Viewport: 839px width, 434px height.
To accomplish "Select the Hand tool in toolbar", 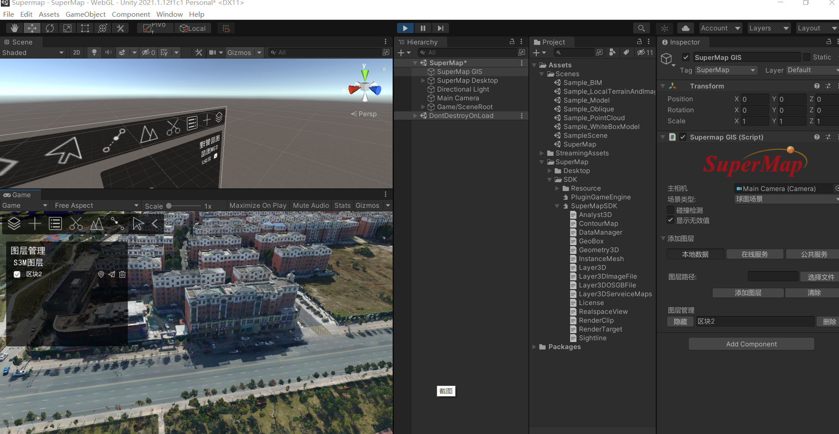I will pos(15,28).
